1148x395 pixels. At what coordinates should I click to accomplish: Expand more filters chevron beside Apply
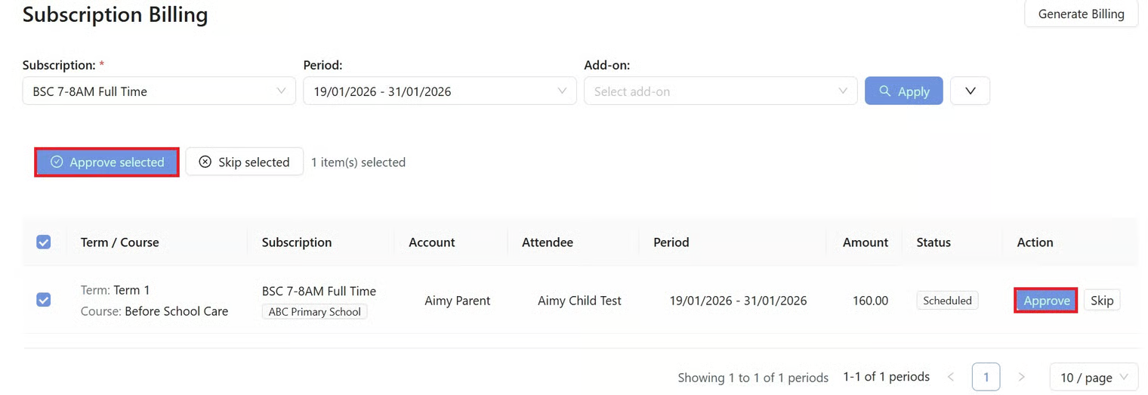coord(970,91)
